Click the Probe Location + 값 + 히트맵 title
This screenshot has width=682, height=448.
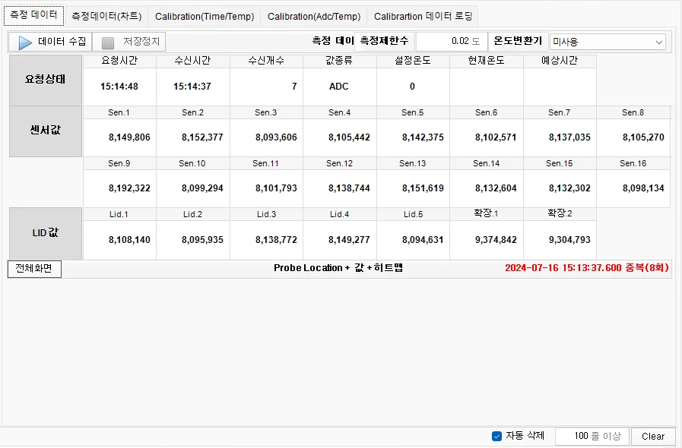(338, 268)
